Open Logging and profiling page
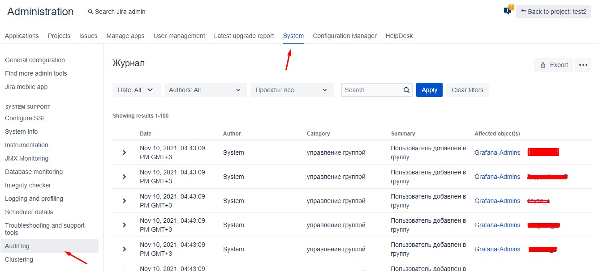The width and height of the screenshot is (599, 271). (x=34, y=199)
